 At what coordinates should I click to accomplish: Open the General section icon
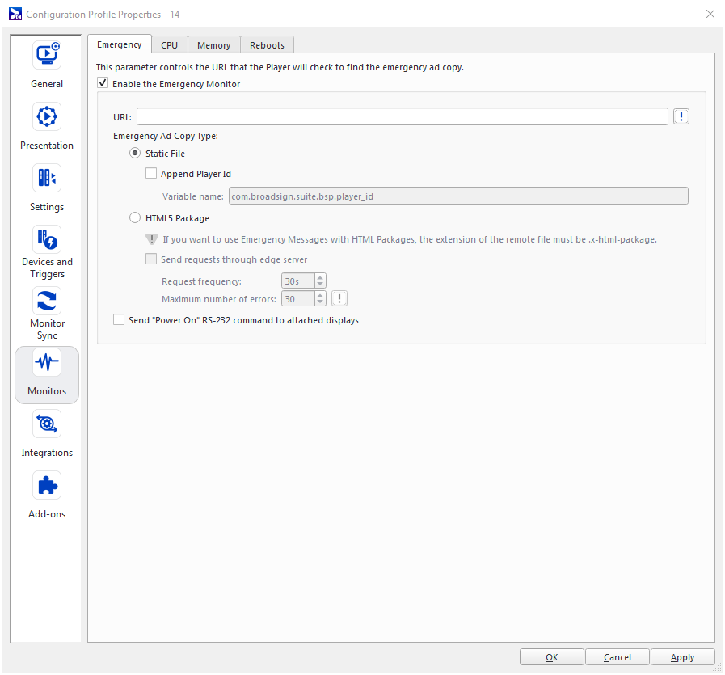coord(47,55)
